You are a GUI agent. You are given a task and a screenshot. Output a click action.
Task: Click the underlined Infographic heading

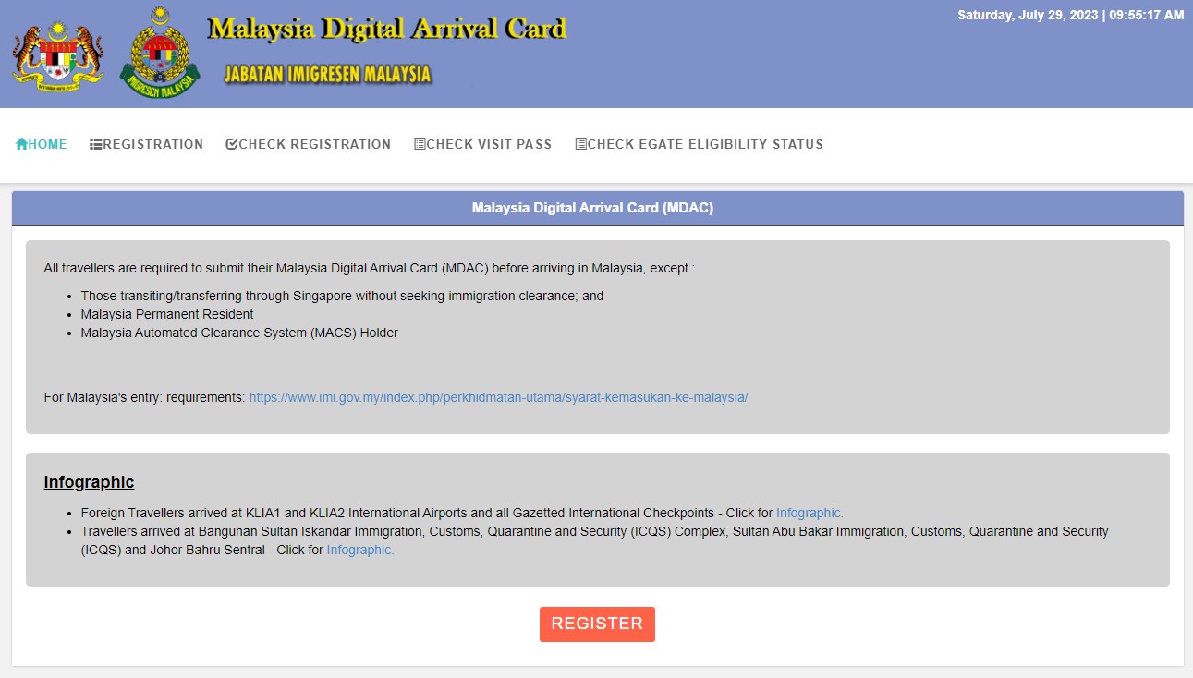(x=89, y=482)
